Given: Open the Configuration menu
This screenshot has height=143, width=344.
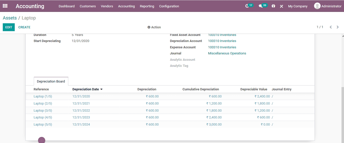Looking at the screenshot, I should [169, 6].
